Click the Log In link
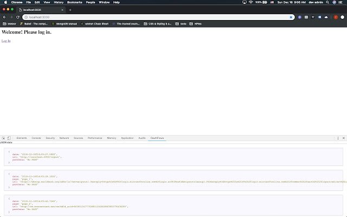 [6, 41]
